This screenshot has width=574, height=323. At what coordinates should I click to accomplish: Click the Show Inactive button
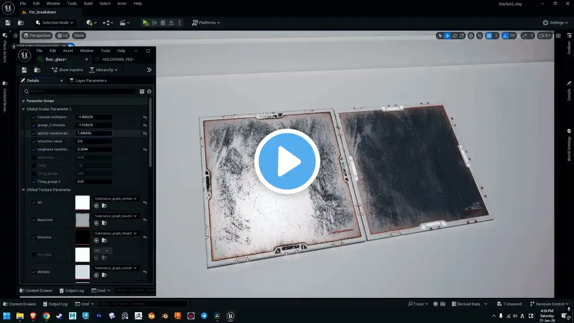[x=67, y=70]
